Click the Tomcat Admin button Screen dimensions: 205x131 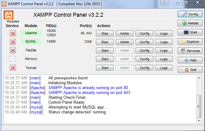click(125, 68)
